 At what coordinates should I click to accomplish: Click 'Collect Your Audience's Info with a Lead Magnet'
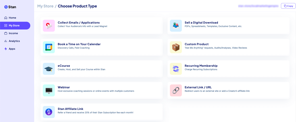coord(82,26)
